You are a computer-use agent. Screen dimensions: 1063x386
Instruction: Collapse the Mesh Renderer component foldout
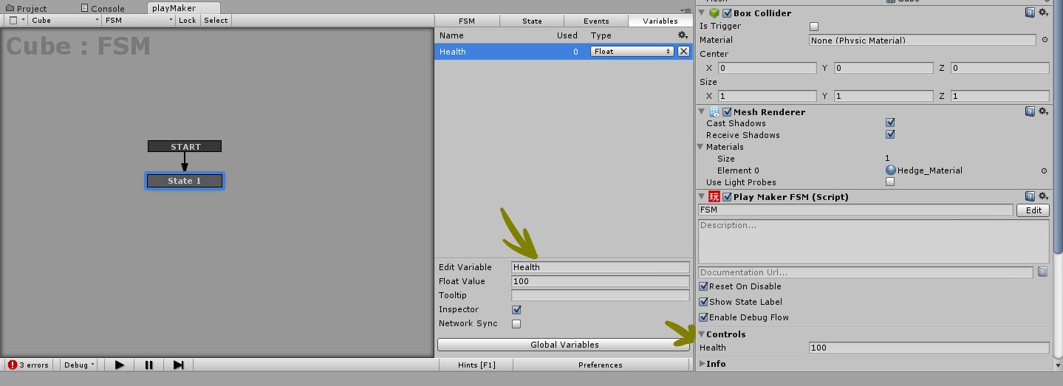703,111
